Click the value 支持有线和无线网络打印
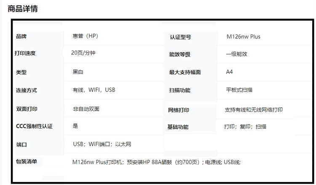Image resolution: width=316 pixels, height=185 pixels. tap(254, 110)
